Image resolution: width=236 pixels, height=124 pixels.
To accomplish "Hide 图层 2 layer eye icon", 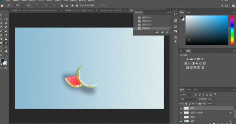I will 181,108.
